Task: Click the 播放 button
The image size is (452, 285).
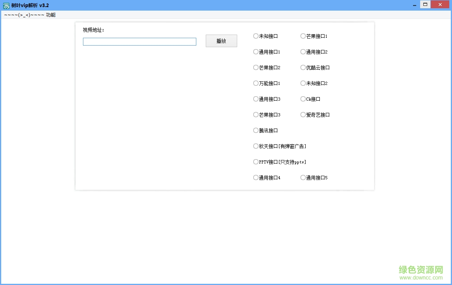Action: click(221, 40)
